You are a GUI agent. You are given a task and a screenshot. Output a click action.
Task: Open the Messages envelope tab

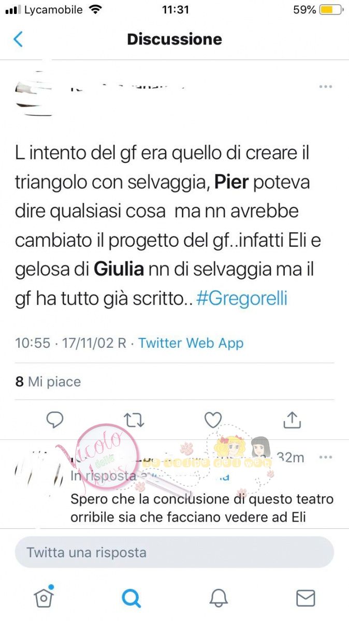306,598
